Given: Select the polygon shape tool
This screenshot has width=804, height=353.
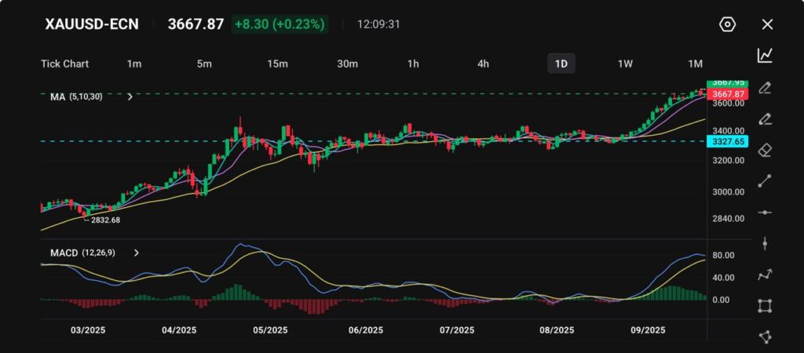Looking at the screenshot, I should pos(765,337).
